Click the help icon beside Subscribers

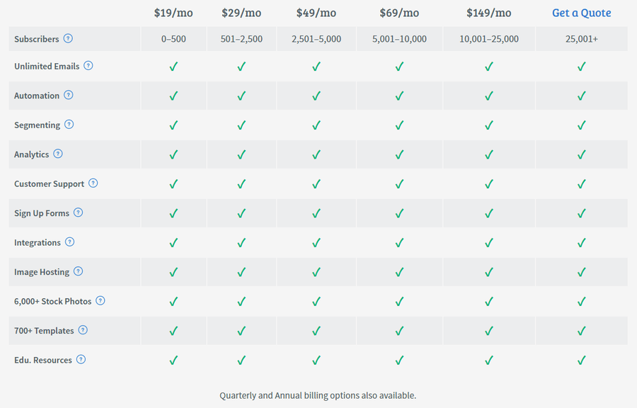point(68,39)
